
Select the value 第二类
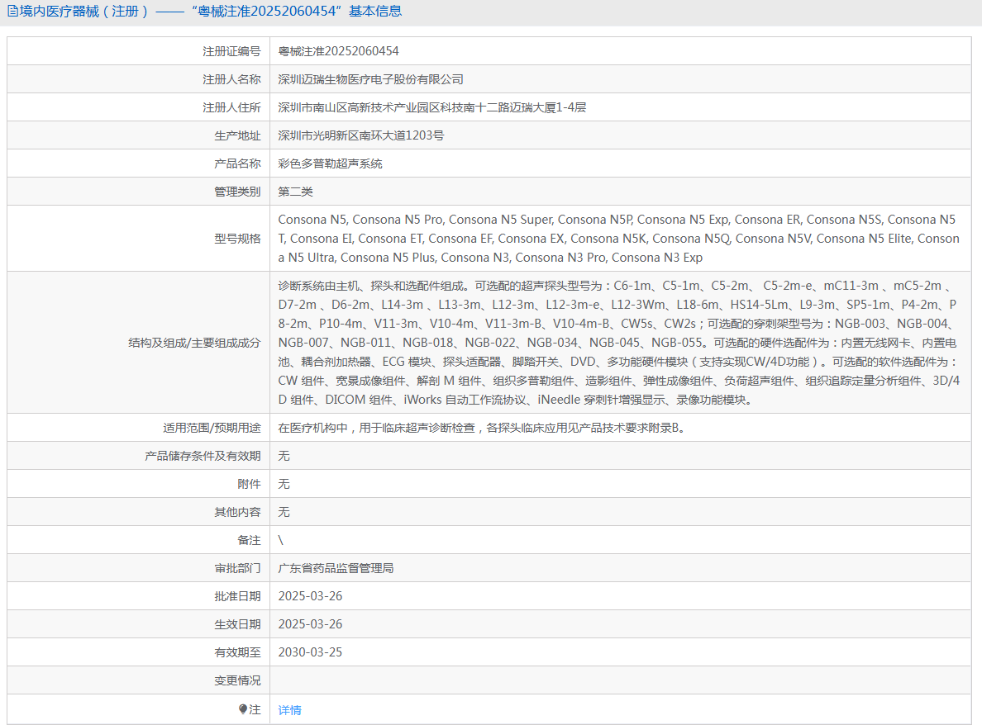click(x=295, y=192)
